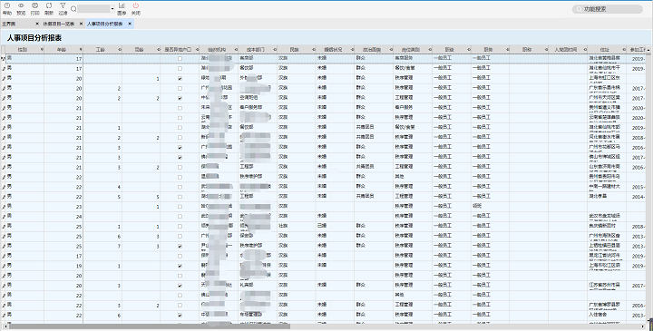Image resolution: width=653 pixels, height=331 pixels.
Task: Switch to the 休假项目一览表 tab
Action: 59,24
